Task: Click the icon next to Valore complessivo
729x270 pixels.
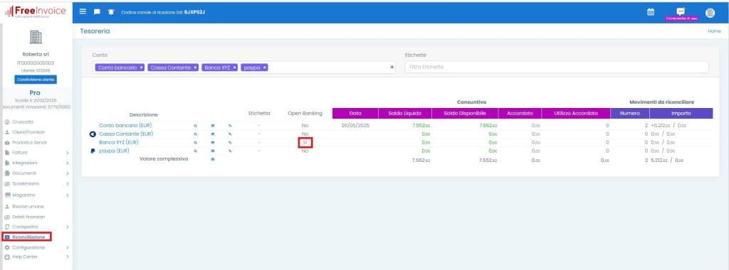Action: tap(212, 159)
